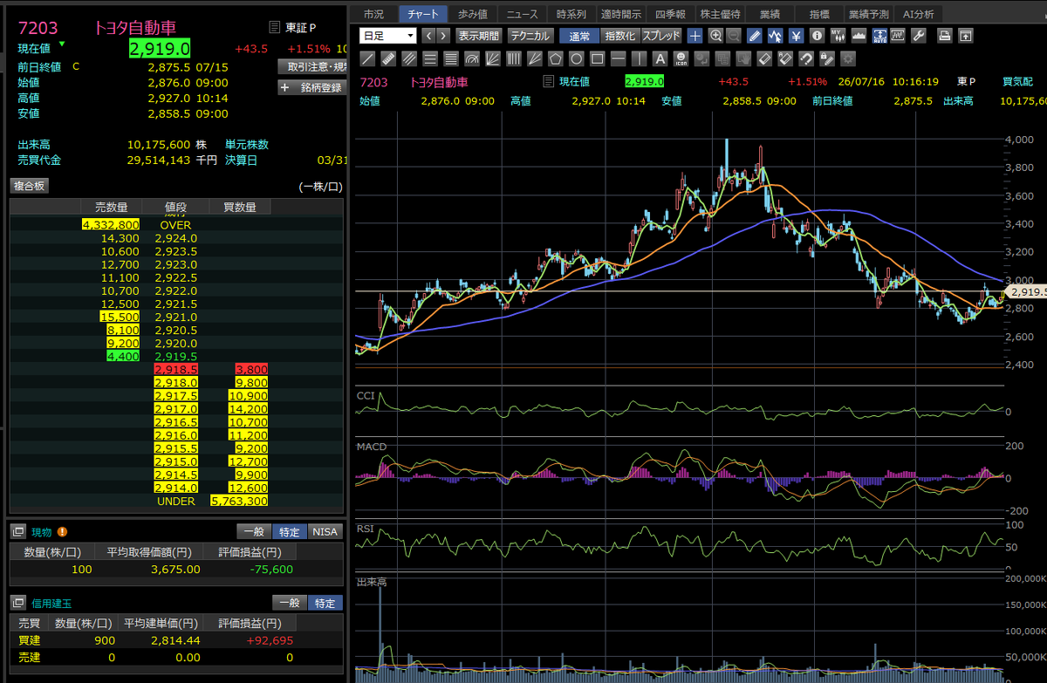1047x683 pixels.
Task: Open the 表示期間 settings button
Action: [x=479, y=36]
